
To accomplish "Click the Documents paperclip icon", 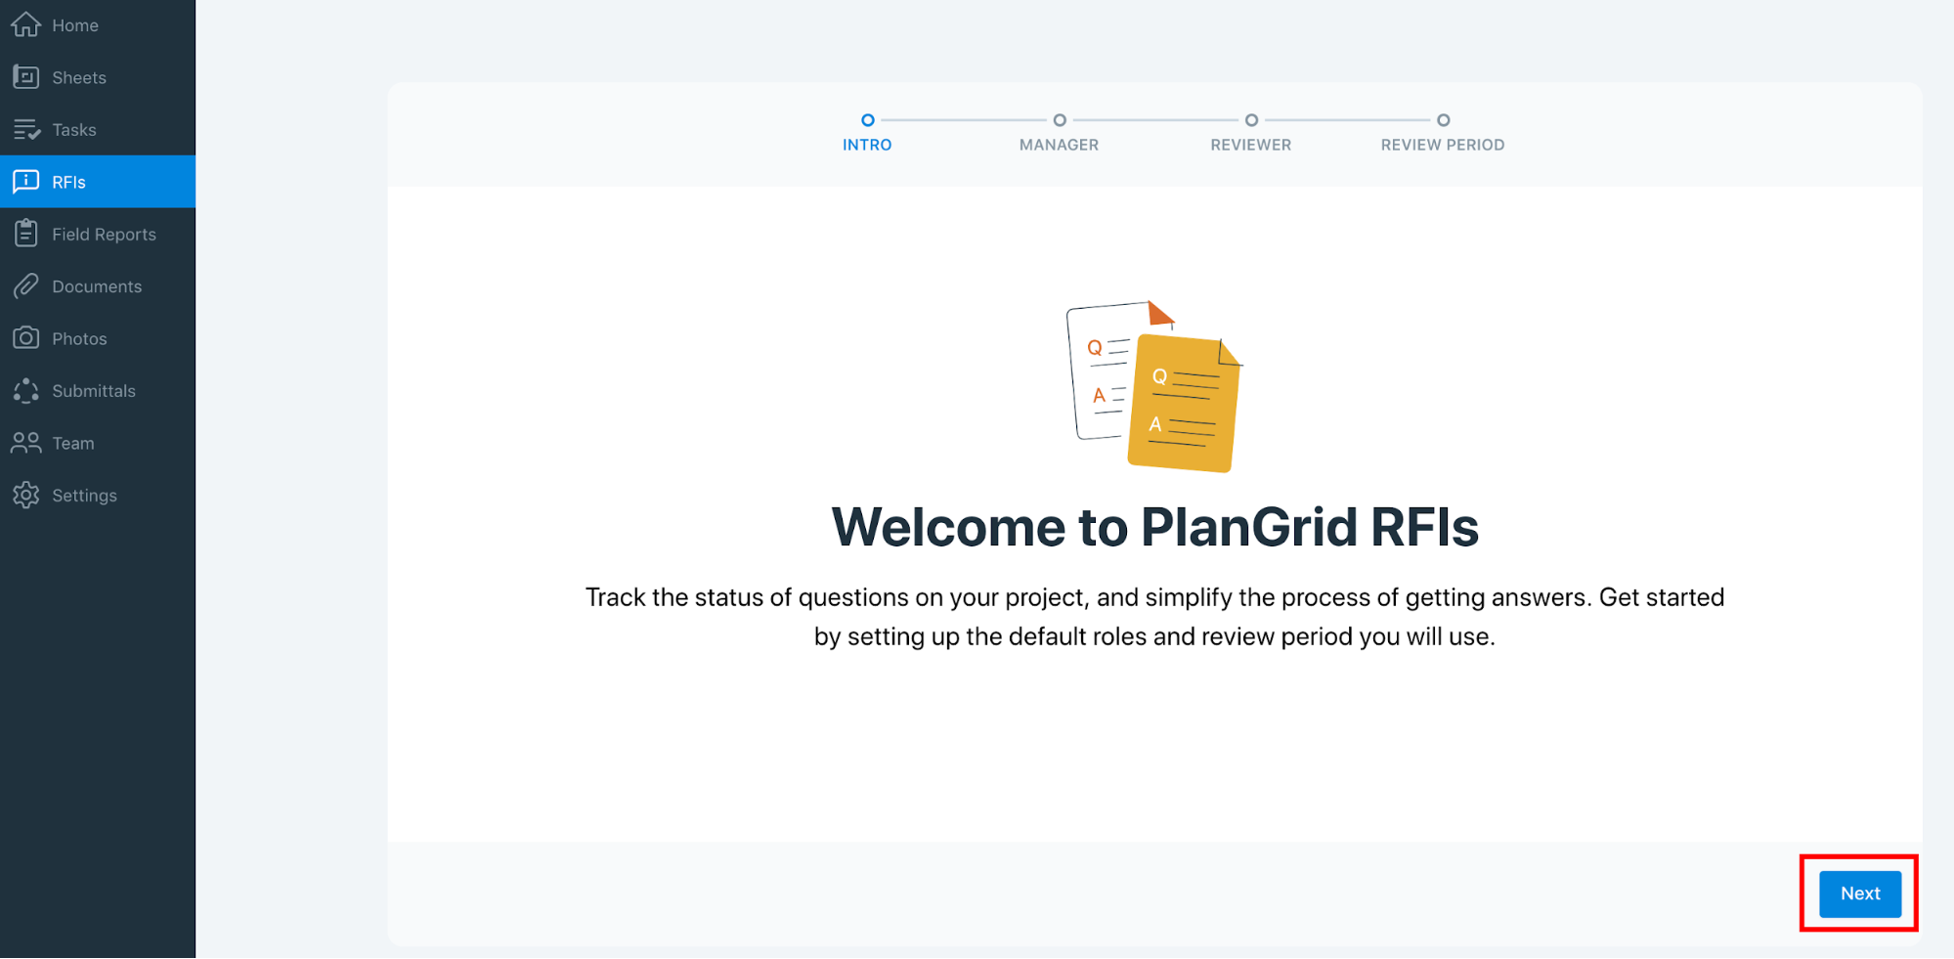I will (26, 285).
